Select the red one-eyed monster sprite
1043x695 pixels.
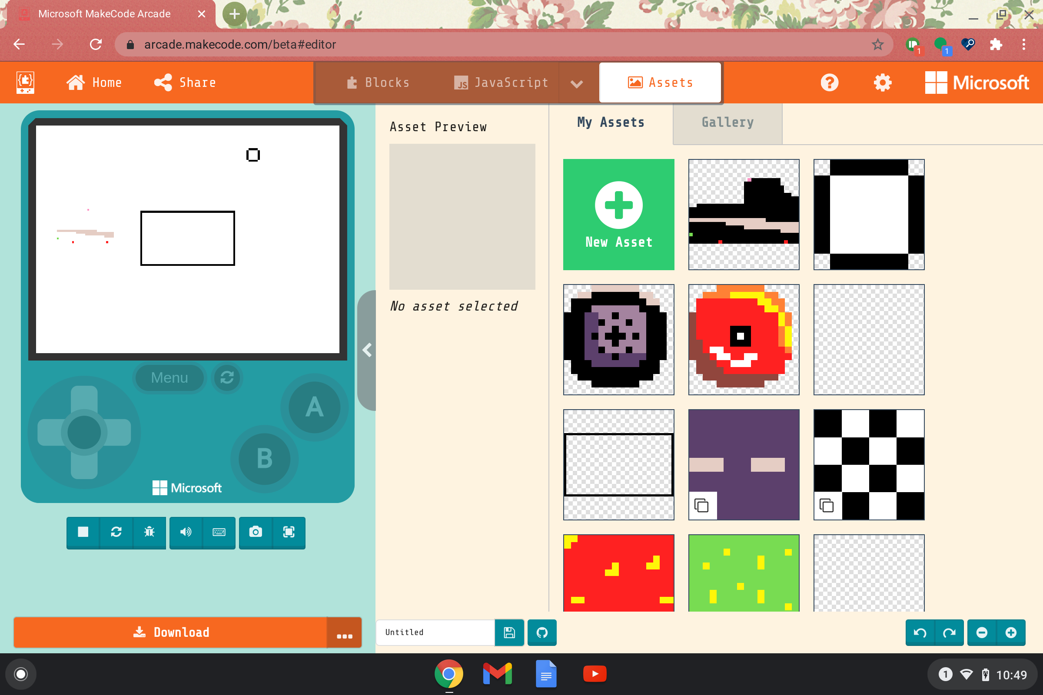pos(744,340)
